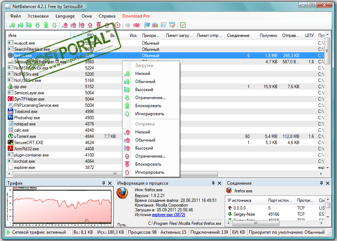The height and width of the screenshot is (241, 337).
Task: Click toolbar download limit icon
Action: (x=38, y=25)
